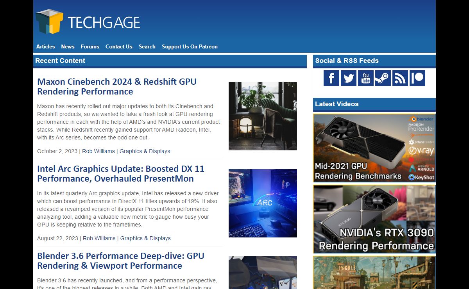Open Rob Williams author link dated October 2
469x289 pixels.
click(x=98, y=151)
